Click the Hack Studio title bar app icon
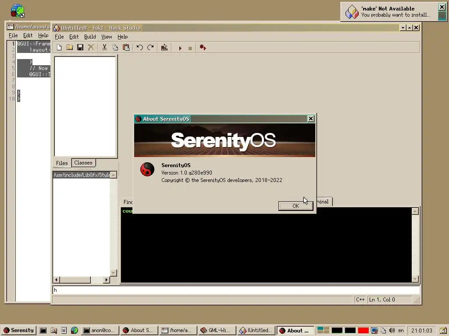Screen dimensions: 449x336 (x=57, y=28)
